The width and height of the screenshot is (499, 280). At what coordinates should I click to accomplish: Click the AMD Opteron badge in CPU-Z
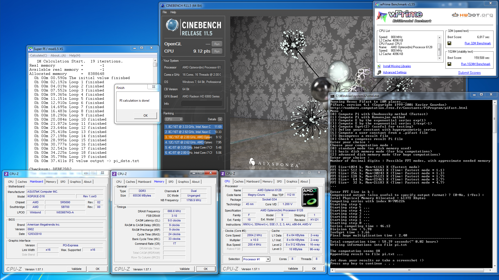[310, 197]
